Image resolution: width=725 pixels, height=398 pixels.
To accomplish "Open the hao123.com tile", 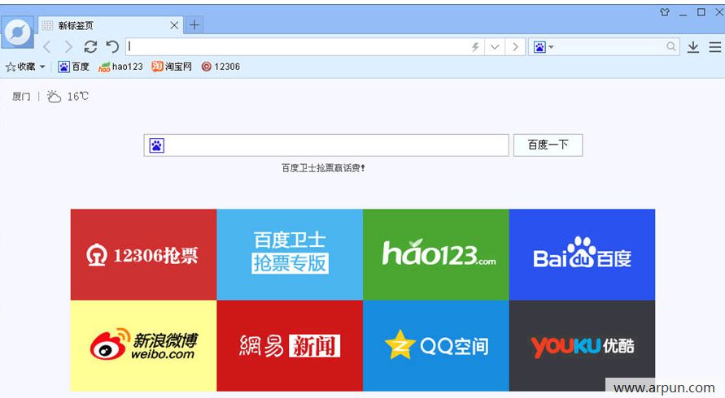I will pos(436,254).
